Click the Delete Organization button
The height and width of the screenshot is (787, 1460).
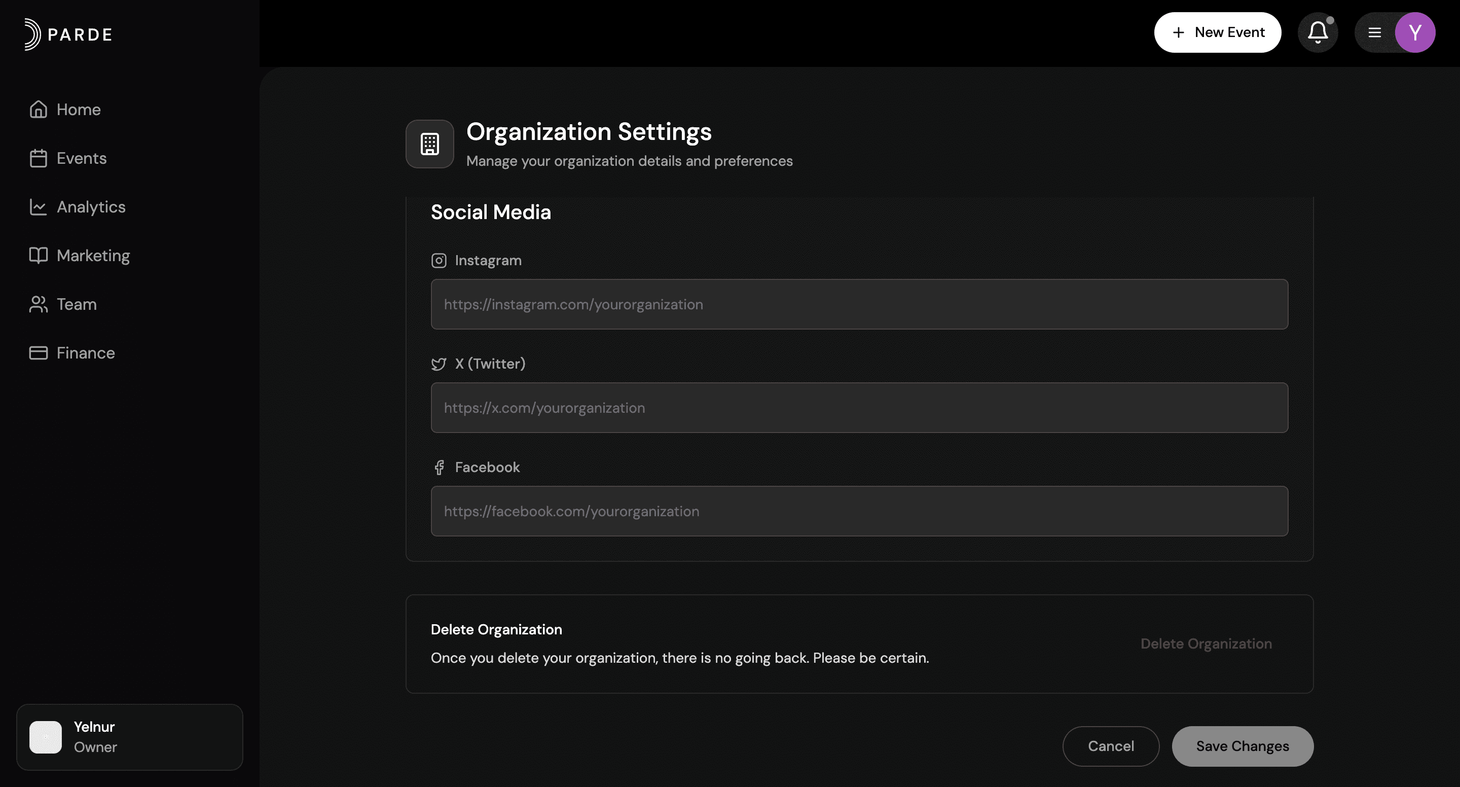1206,643
